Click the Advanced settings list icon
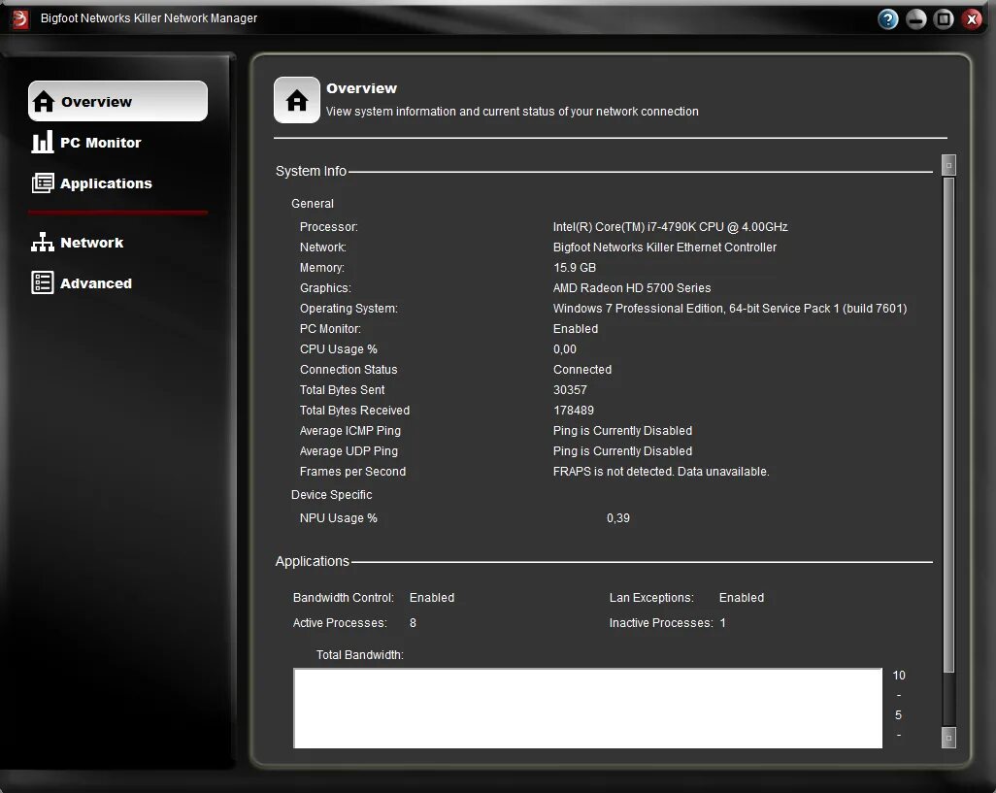Screen dimensions: 996x793 point(43,282)
